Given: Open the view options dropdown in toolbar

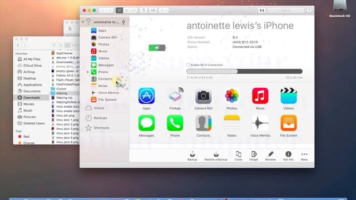Looking at the screenshot, I should point(164,11).
